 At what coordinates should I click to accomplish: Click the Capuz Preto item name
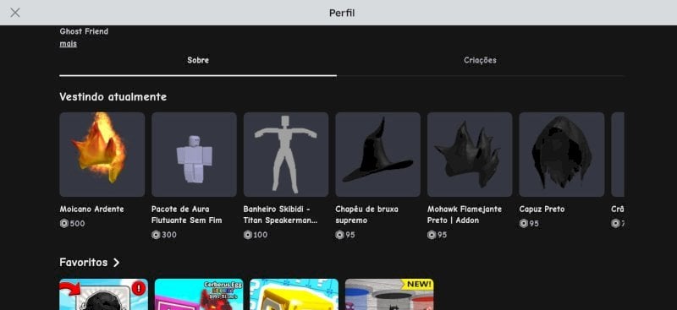tap(542, 209)
